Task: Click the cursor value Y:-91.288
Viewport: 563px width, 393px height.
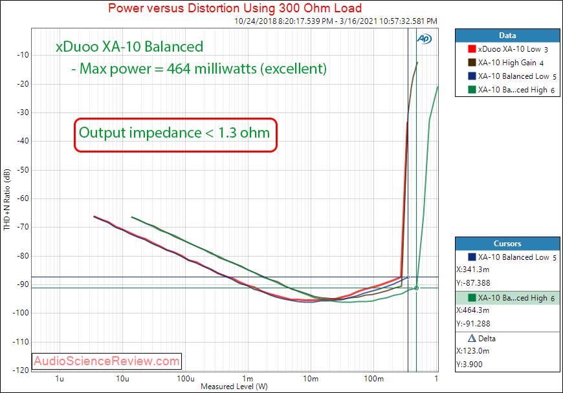Action: 473,324
